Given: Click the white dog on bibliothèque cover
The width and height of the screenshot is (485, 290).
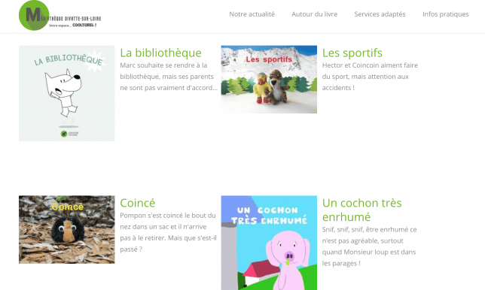Looking at the screenshot, I should pyautogui.click(x=63, y=93).
